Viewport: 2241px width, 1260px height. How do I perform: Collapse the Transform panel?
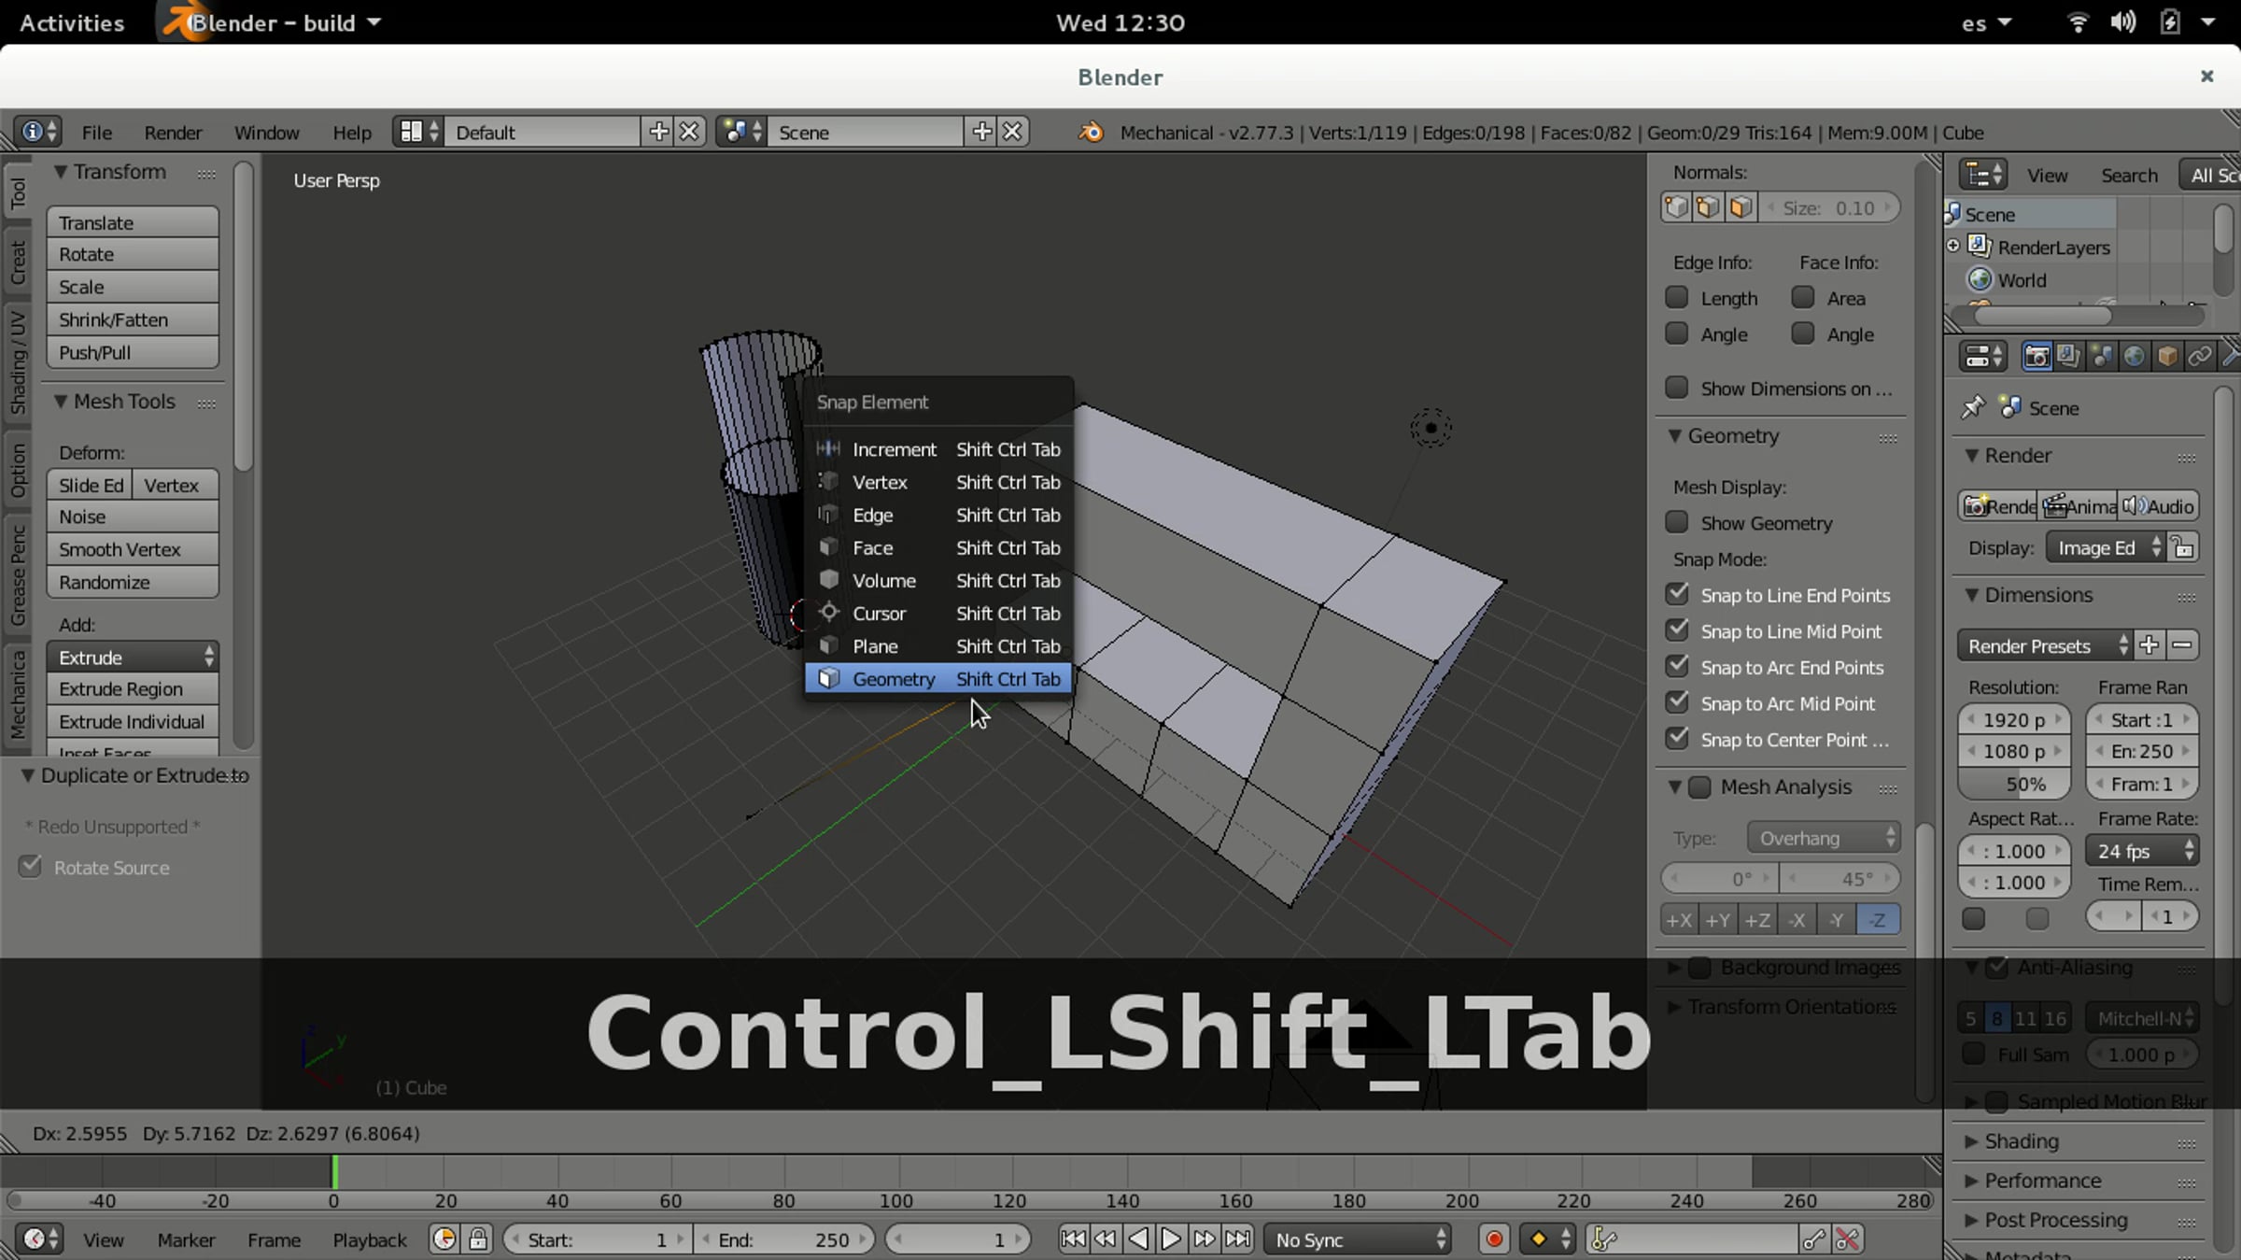(61, 172)
